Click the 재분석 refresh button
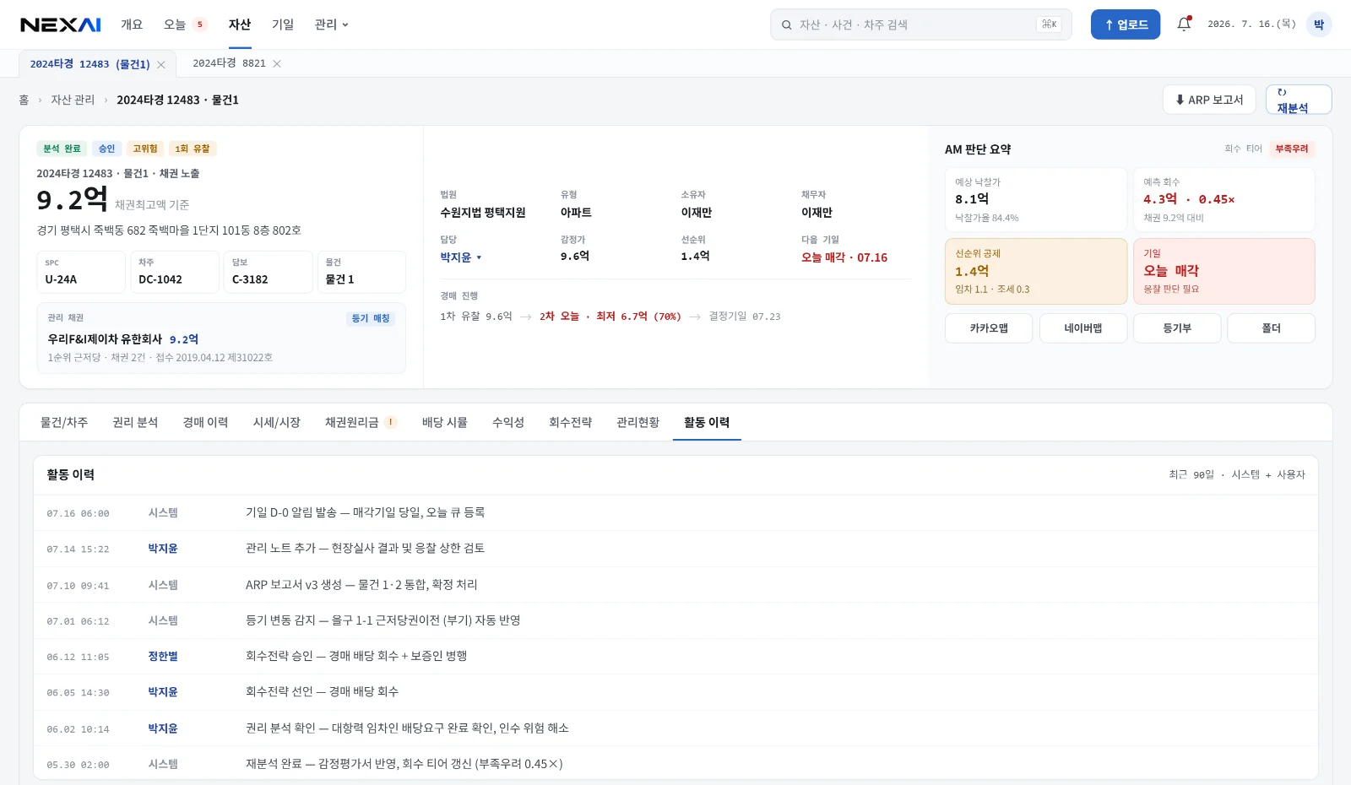 1298,100
